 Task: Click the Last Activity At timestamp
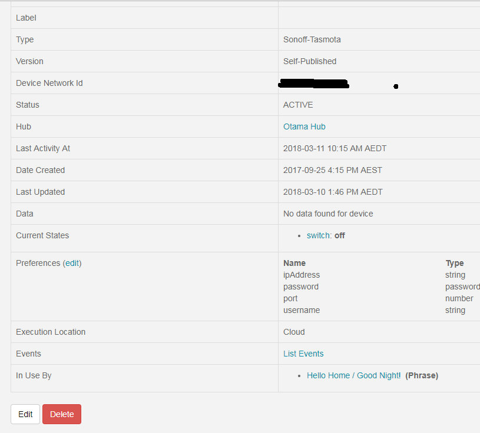335,148
